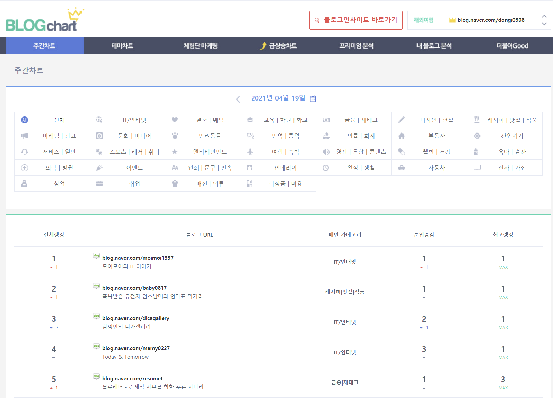Click the 블로그 URL column header
This screenshot has width=553, height=398.
tap(200, 235)
